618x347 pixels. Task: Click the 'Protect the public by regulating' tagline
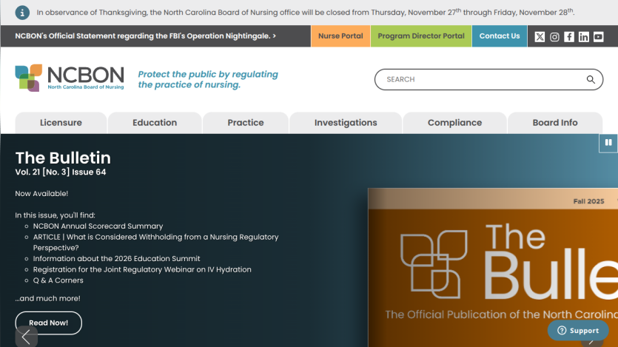coord(208,80)
